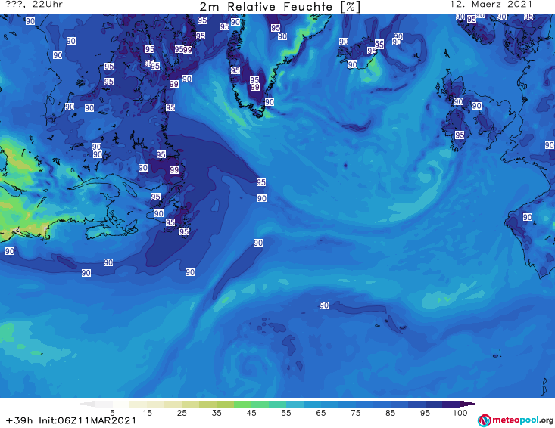Click the time label '???, 22Uhr'
Viewport: 555px width, 428px height.
pos(34,5)
